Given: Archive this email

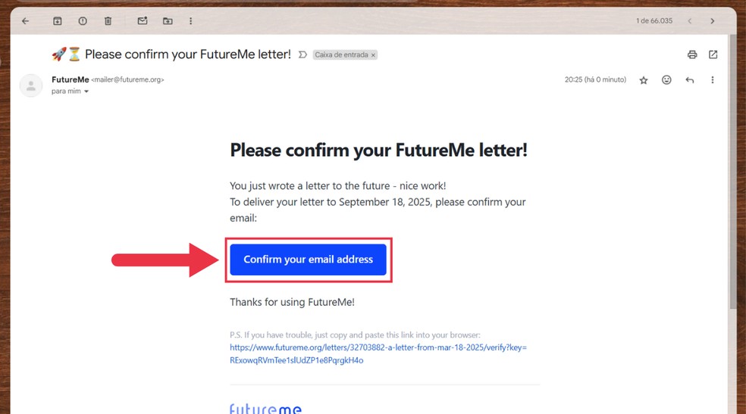Looking at the screenshot, I should pyautogui.click(x=57, y=21).
